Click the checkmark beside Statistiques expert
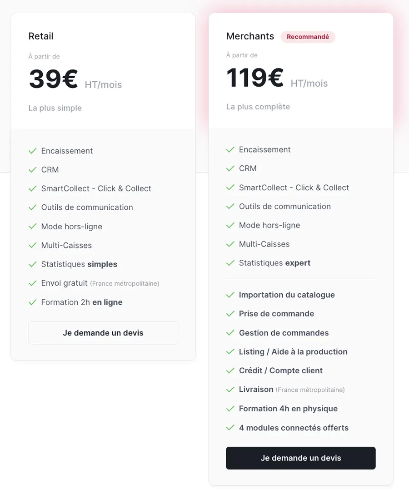409x494 pixels. pos(230,263)
